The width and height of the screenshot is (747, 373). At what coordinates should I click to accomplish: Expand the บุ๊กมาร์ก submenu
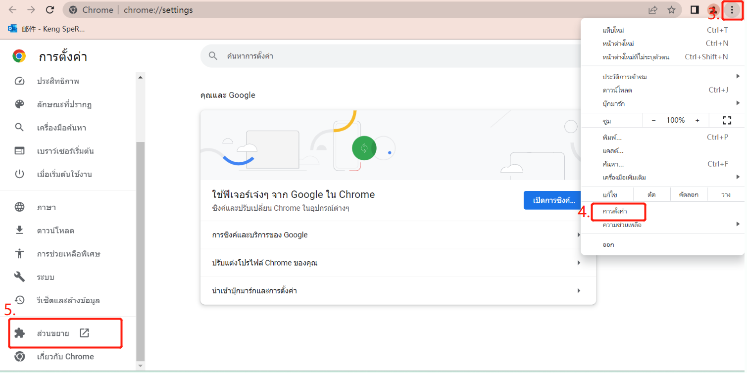[x=662, y=103]
